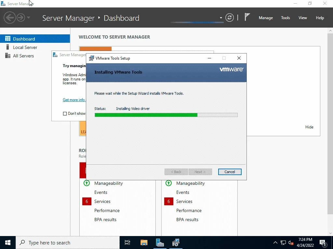
Task: Open the Windows Start menu
Action: [8, 243]
